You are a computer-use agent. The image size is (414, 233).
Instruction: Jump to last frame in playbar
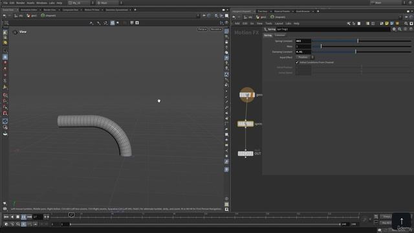[29, 217]
